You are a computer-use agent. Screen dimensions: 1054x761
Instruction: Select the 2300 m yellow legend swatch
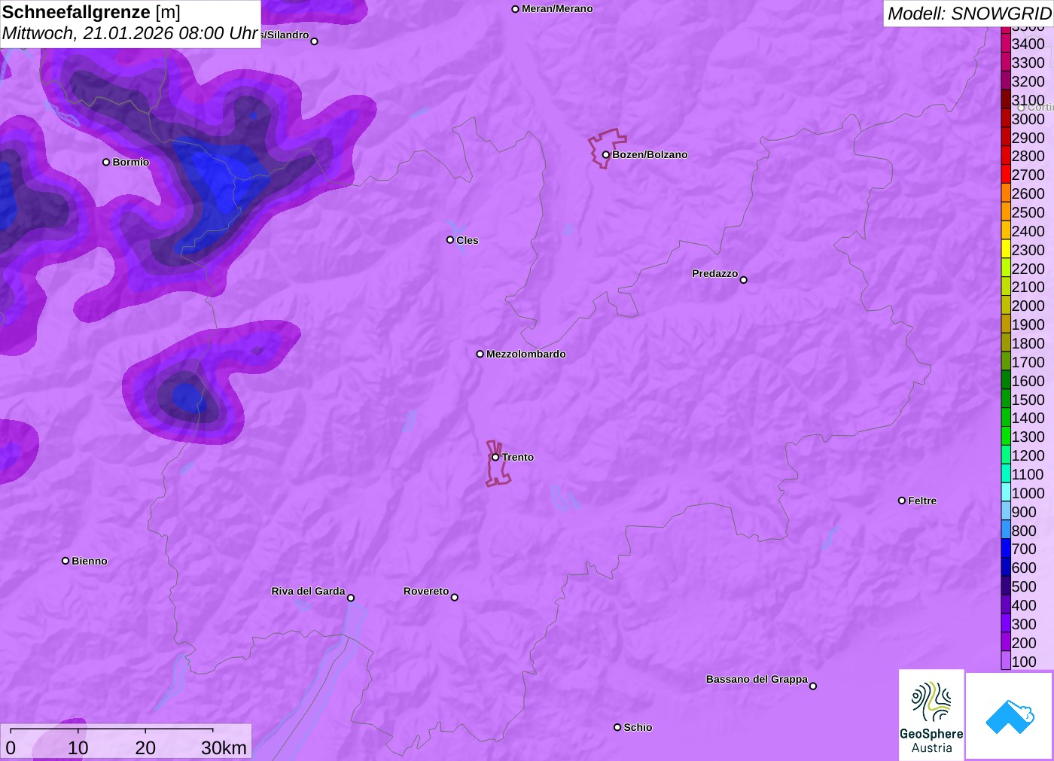[x=1006, y=249]
